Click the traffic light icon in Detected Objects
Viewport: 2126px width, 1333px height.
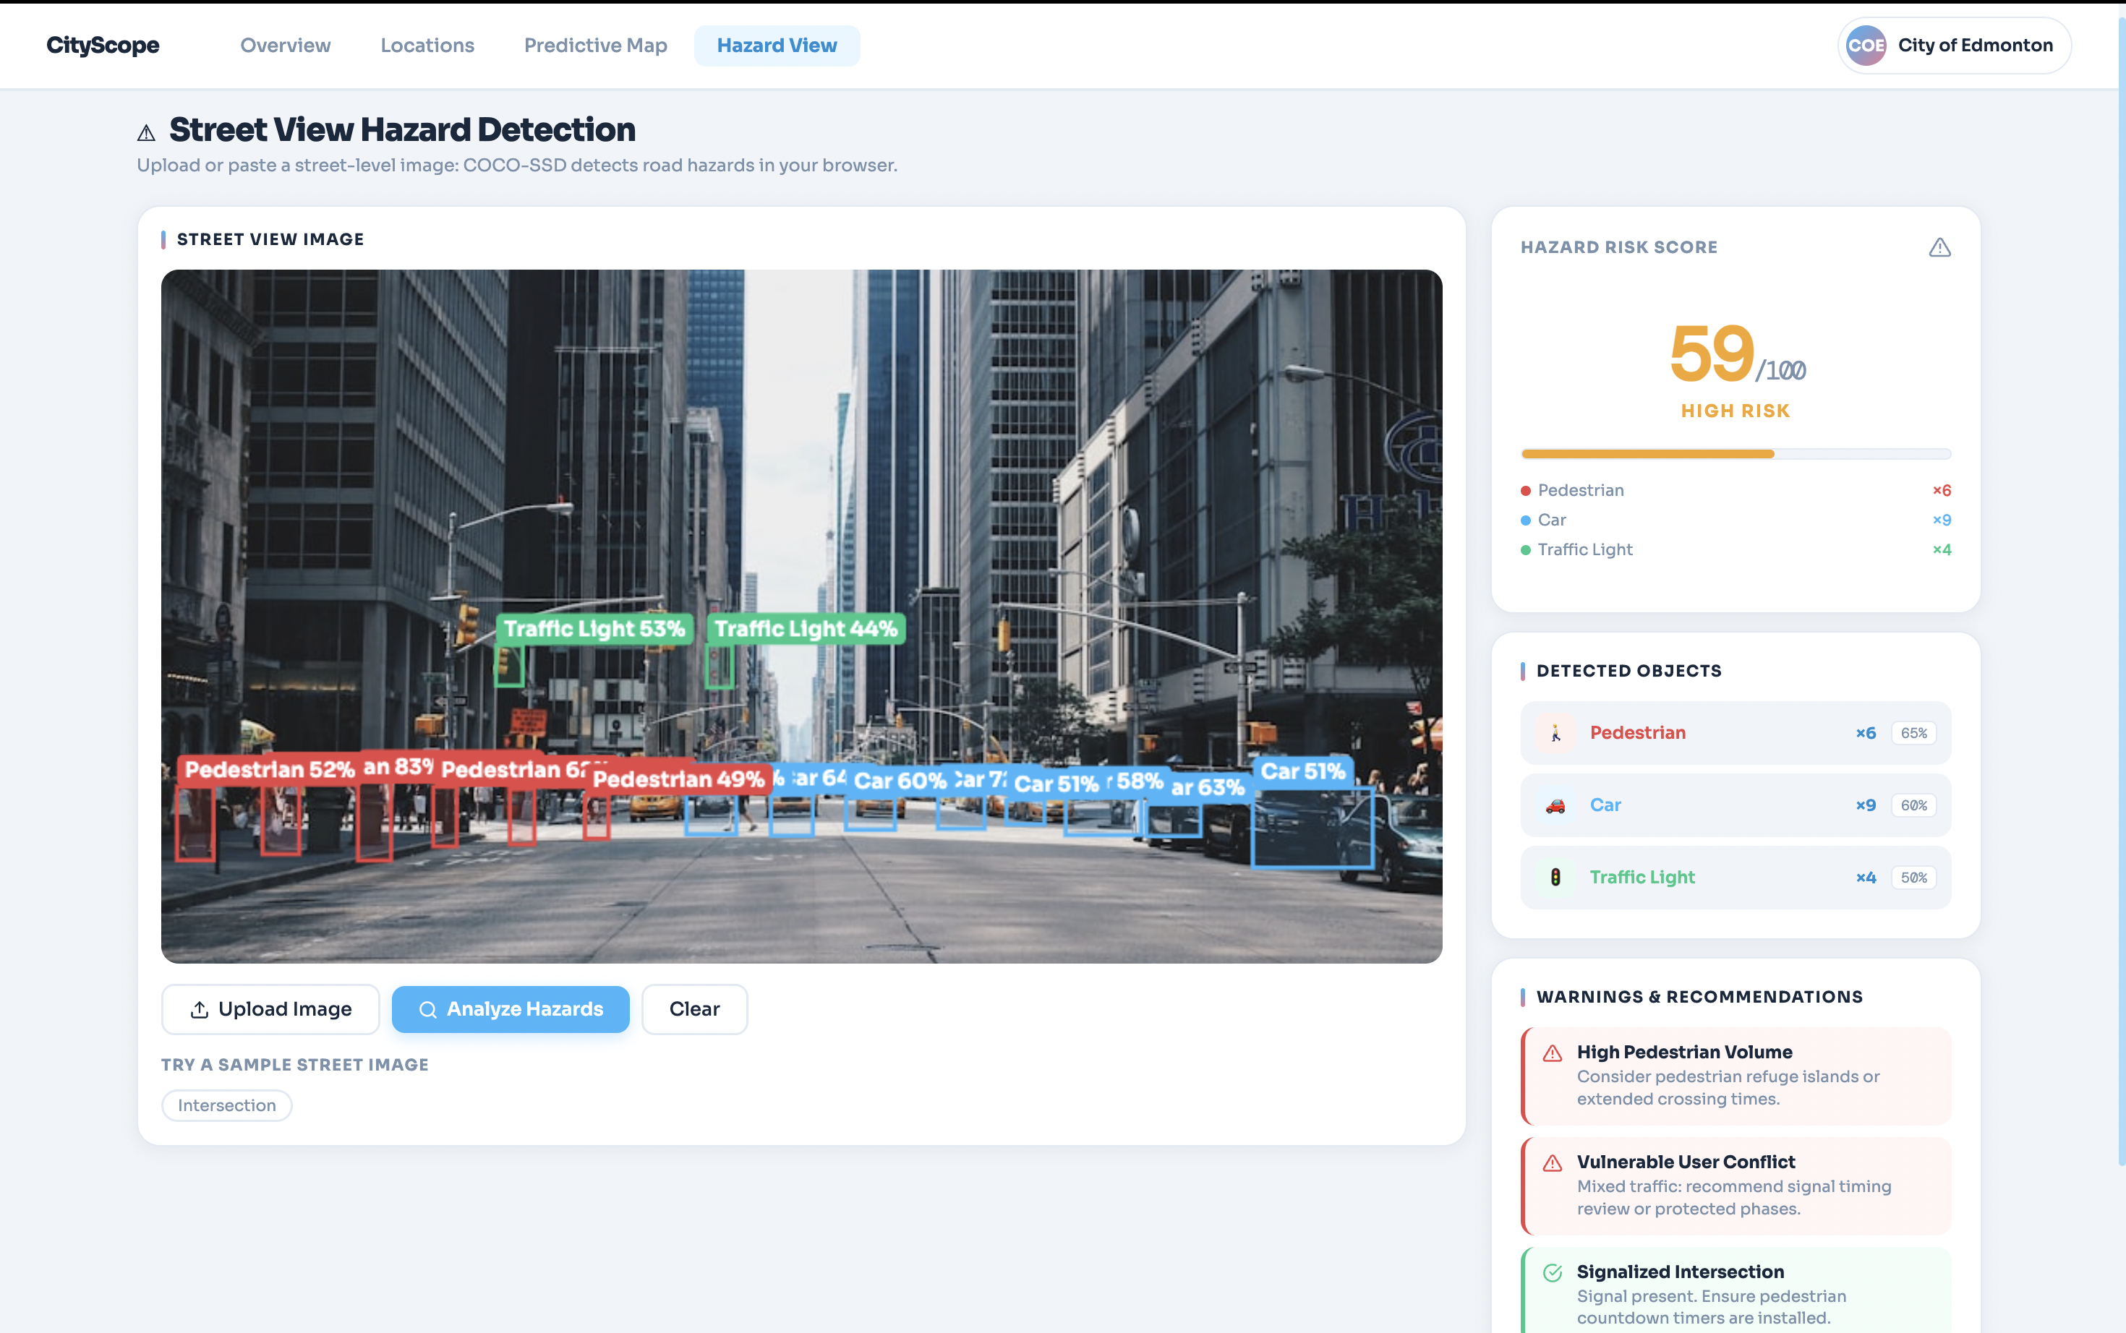point(1555,877)
